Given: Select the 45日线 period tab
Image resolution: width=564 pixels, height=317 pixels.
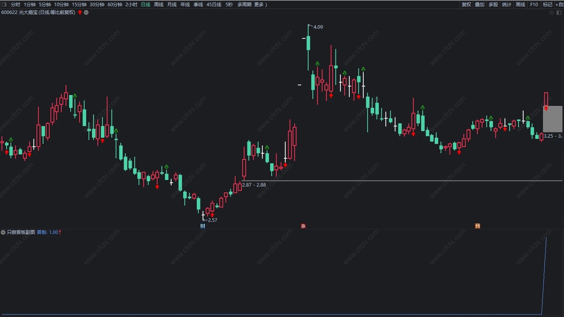Looking at the screenshot, I should pos(214,5).
